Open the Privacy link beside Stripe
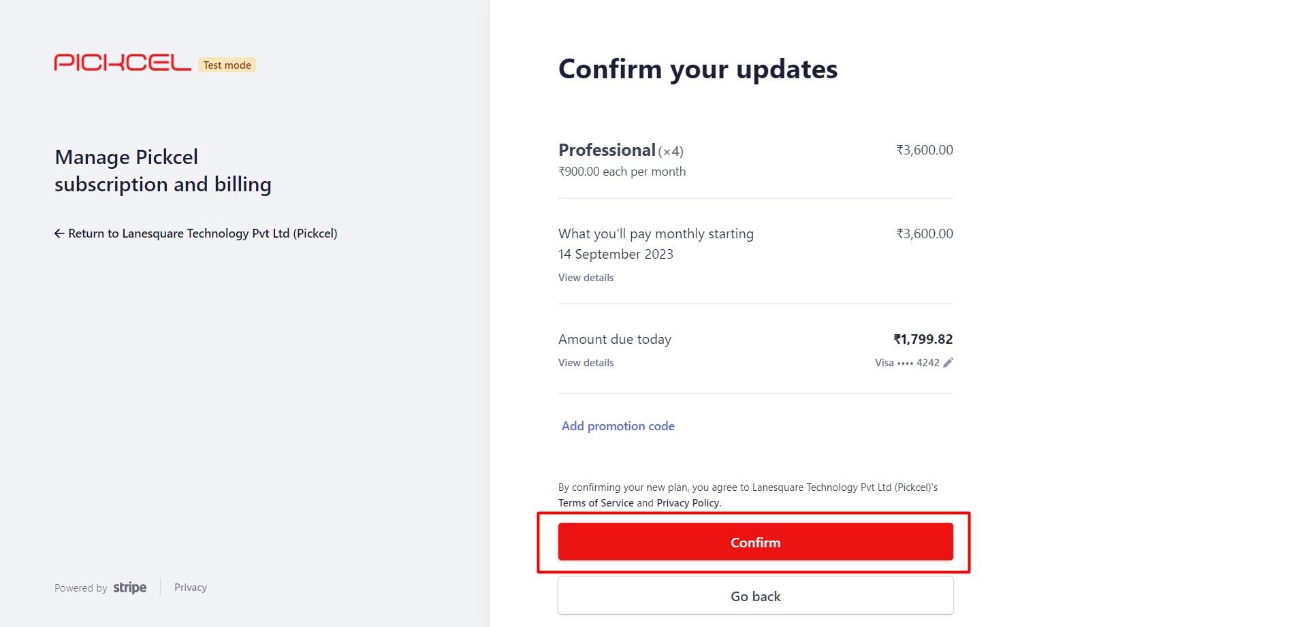The height and width of the screenshot is (627, 1291). point(191,588)
